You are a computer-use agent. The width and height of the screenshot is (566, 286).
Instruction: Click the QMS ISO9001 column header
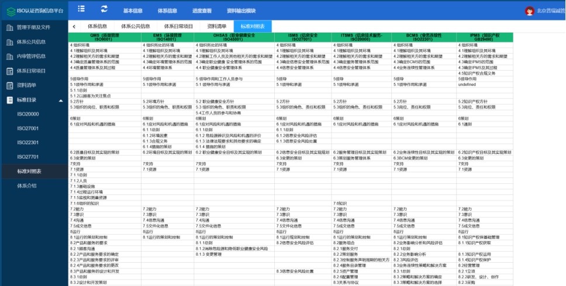coord(105,37)
